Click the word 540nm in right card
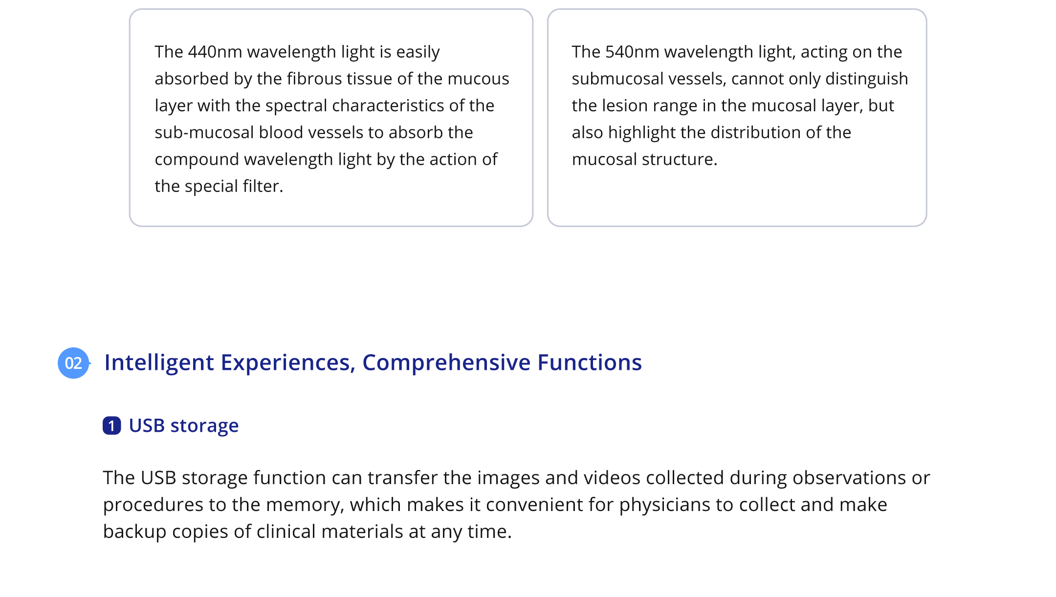This screenshot has width=1056, height=597. (632, 52)
